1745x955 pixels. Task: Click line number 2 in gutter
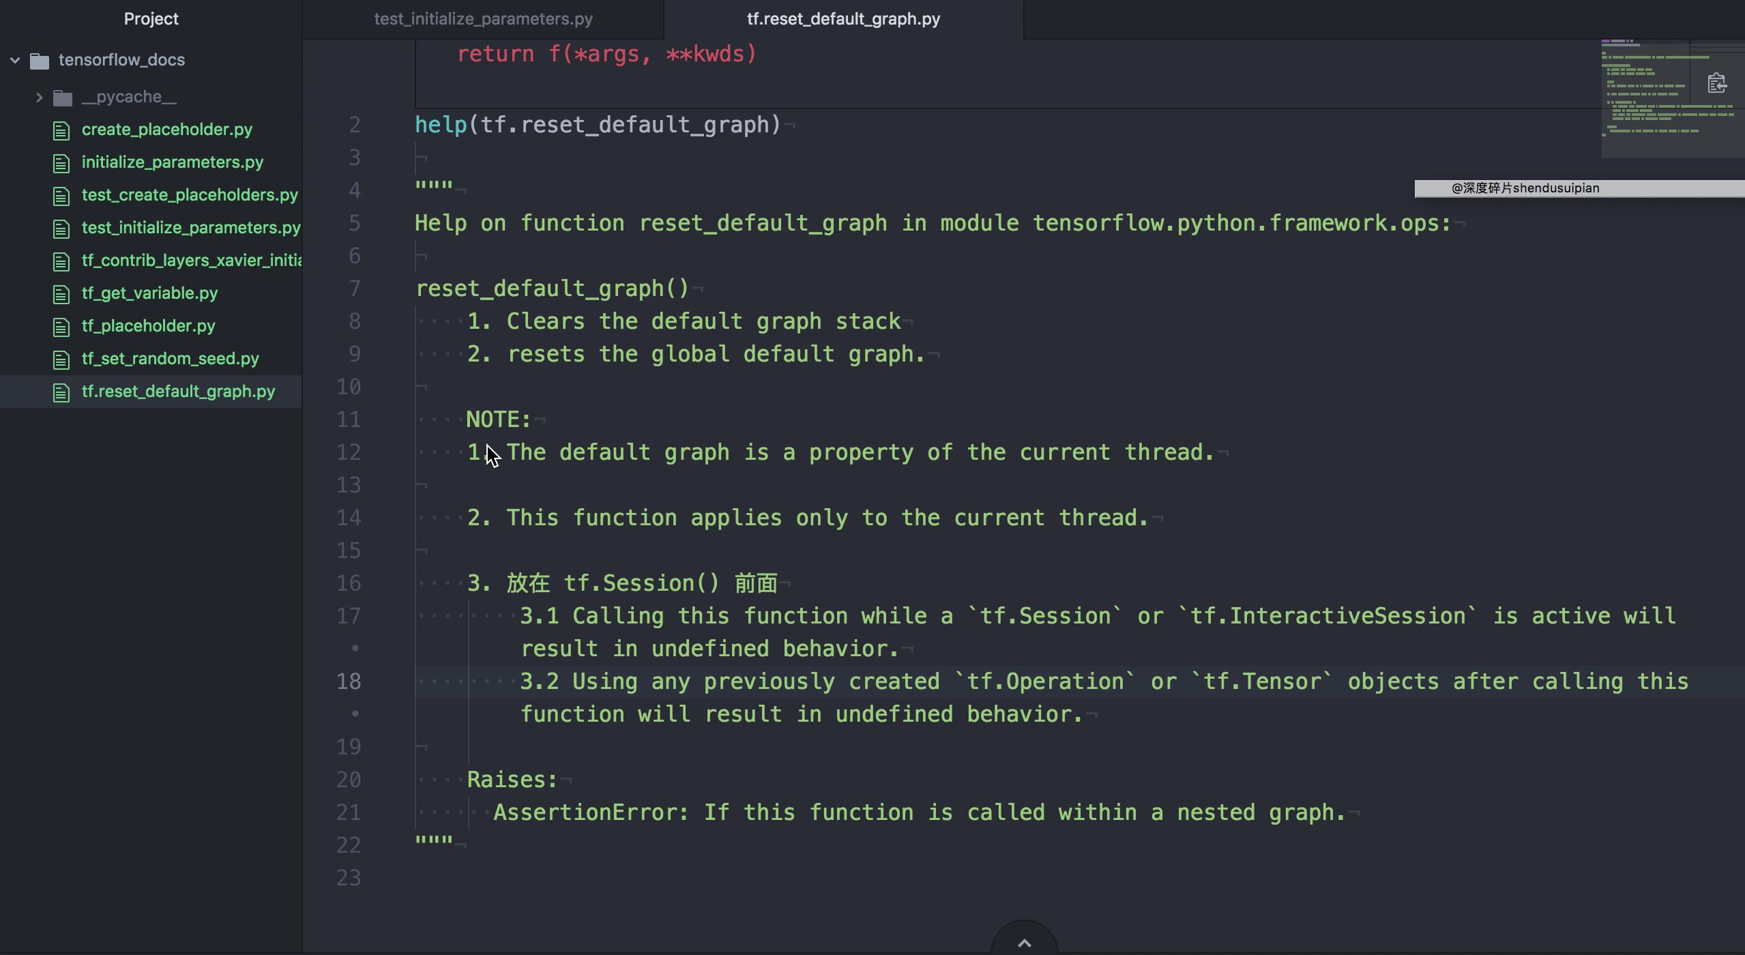tap(355, 125)
